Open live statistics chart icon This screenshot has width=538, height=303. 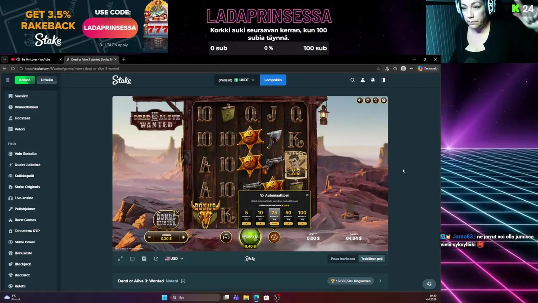[144, 259]
